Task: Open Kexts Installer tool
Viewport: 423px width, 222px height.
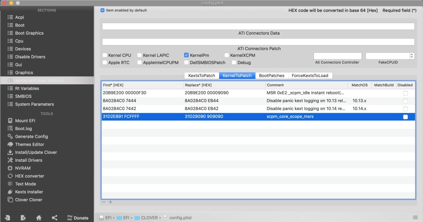Action: pyautogui.click(x=29, y=192)
